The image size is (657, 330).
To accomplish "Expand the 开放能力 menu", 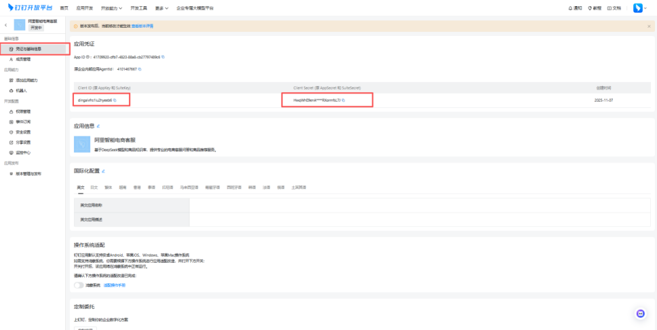I will pos(112,8).
